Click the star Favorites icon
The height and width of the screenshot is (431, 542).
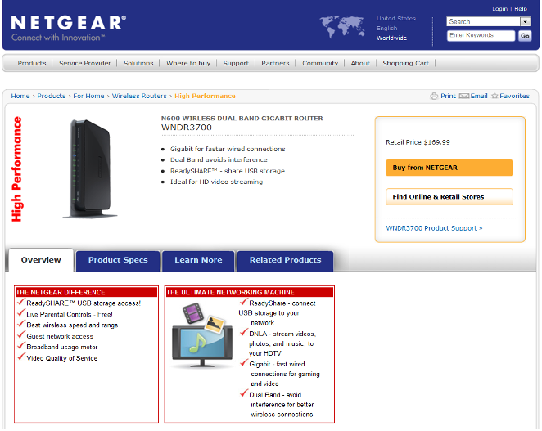tap(495, 96)
